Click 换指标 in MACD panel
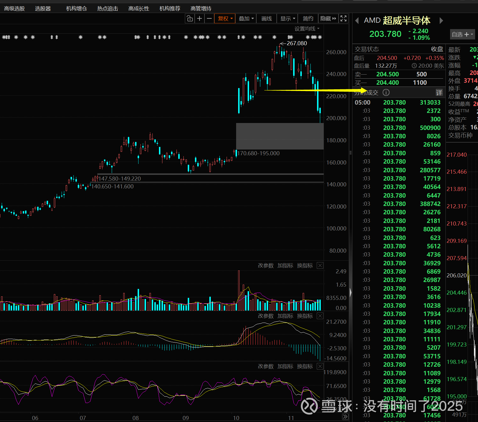478x422 pixels. click(305, 316)
